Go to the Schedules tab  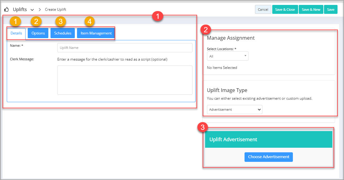click(x=63, y=33)
